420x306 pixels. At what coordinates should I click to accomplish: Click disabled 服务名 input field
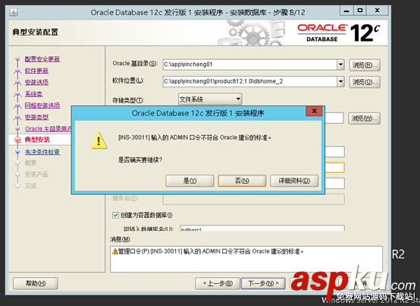254,199
